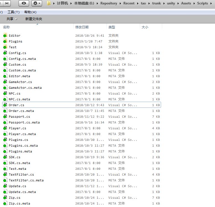215x207 pixels.
Task: Click 新建文件夹 button
Action: (x=33, y=19)
